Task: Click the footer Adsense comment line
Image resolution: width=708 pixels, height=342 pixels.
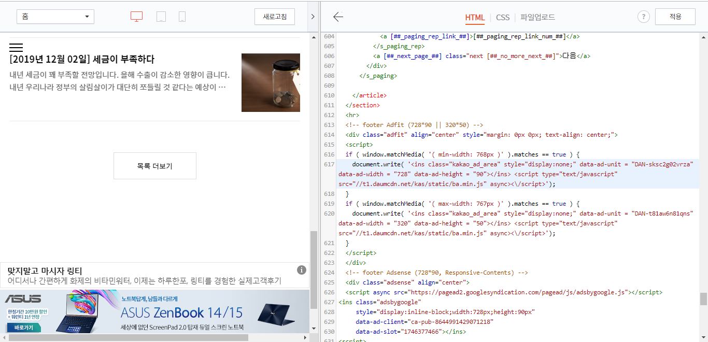Action: (436, 273)
